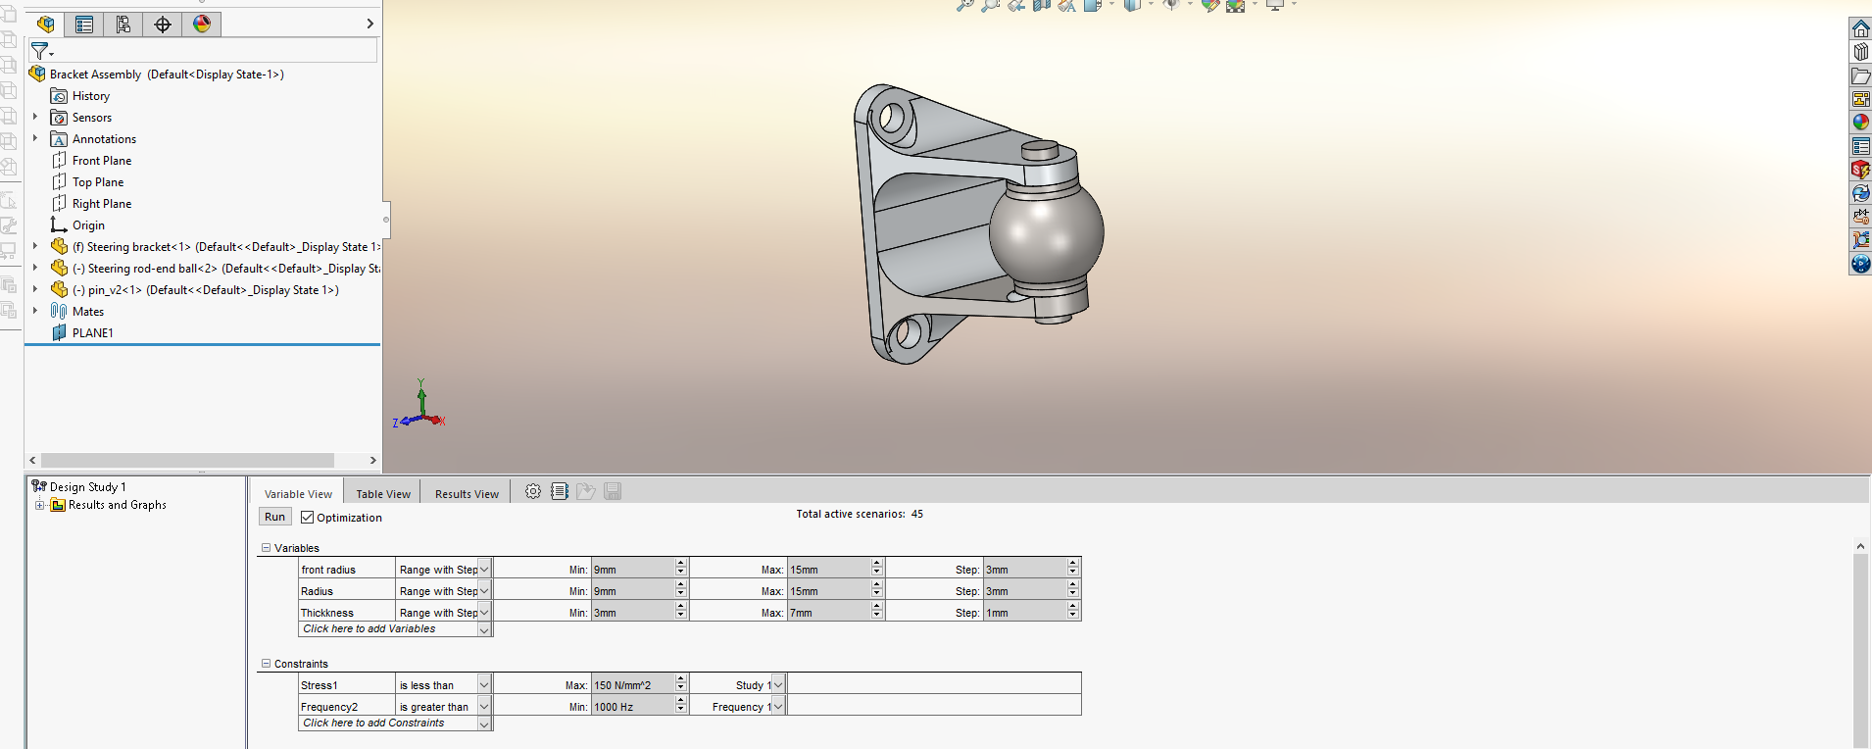The height and width of the screenshot is (749, 1872).
Task: Open Design Library in the task pane
Action: point(1860,53)
